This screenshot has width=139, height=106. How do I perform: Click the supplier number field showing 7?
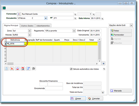click(85, 14)
